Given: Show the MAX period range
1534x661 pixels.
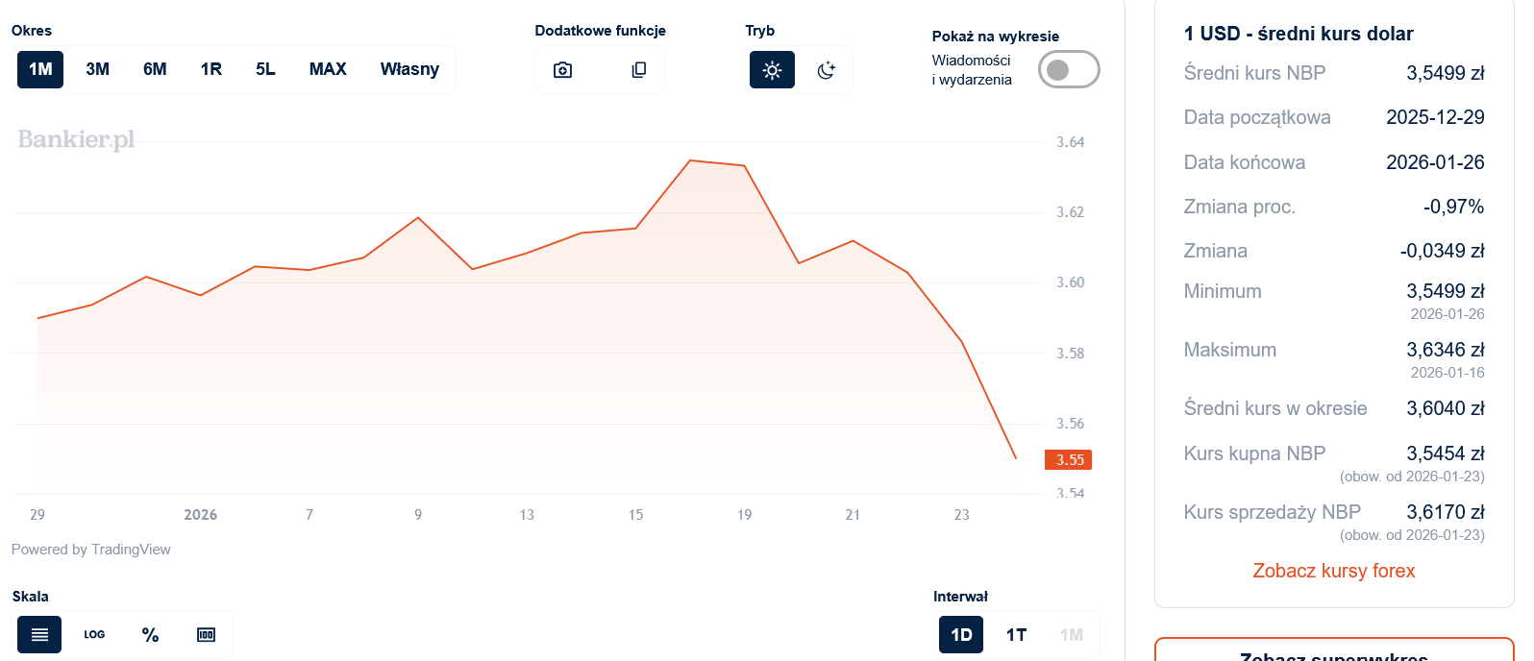Looking at the screenshot, I should click(328, 69).
